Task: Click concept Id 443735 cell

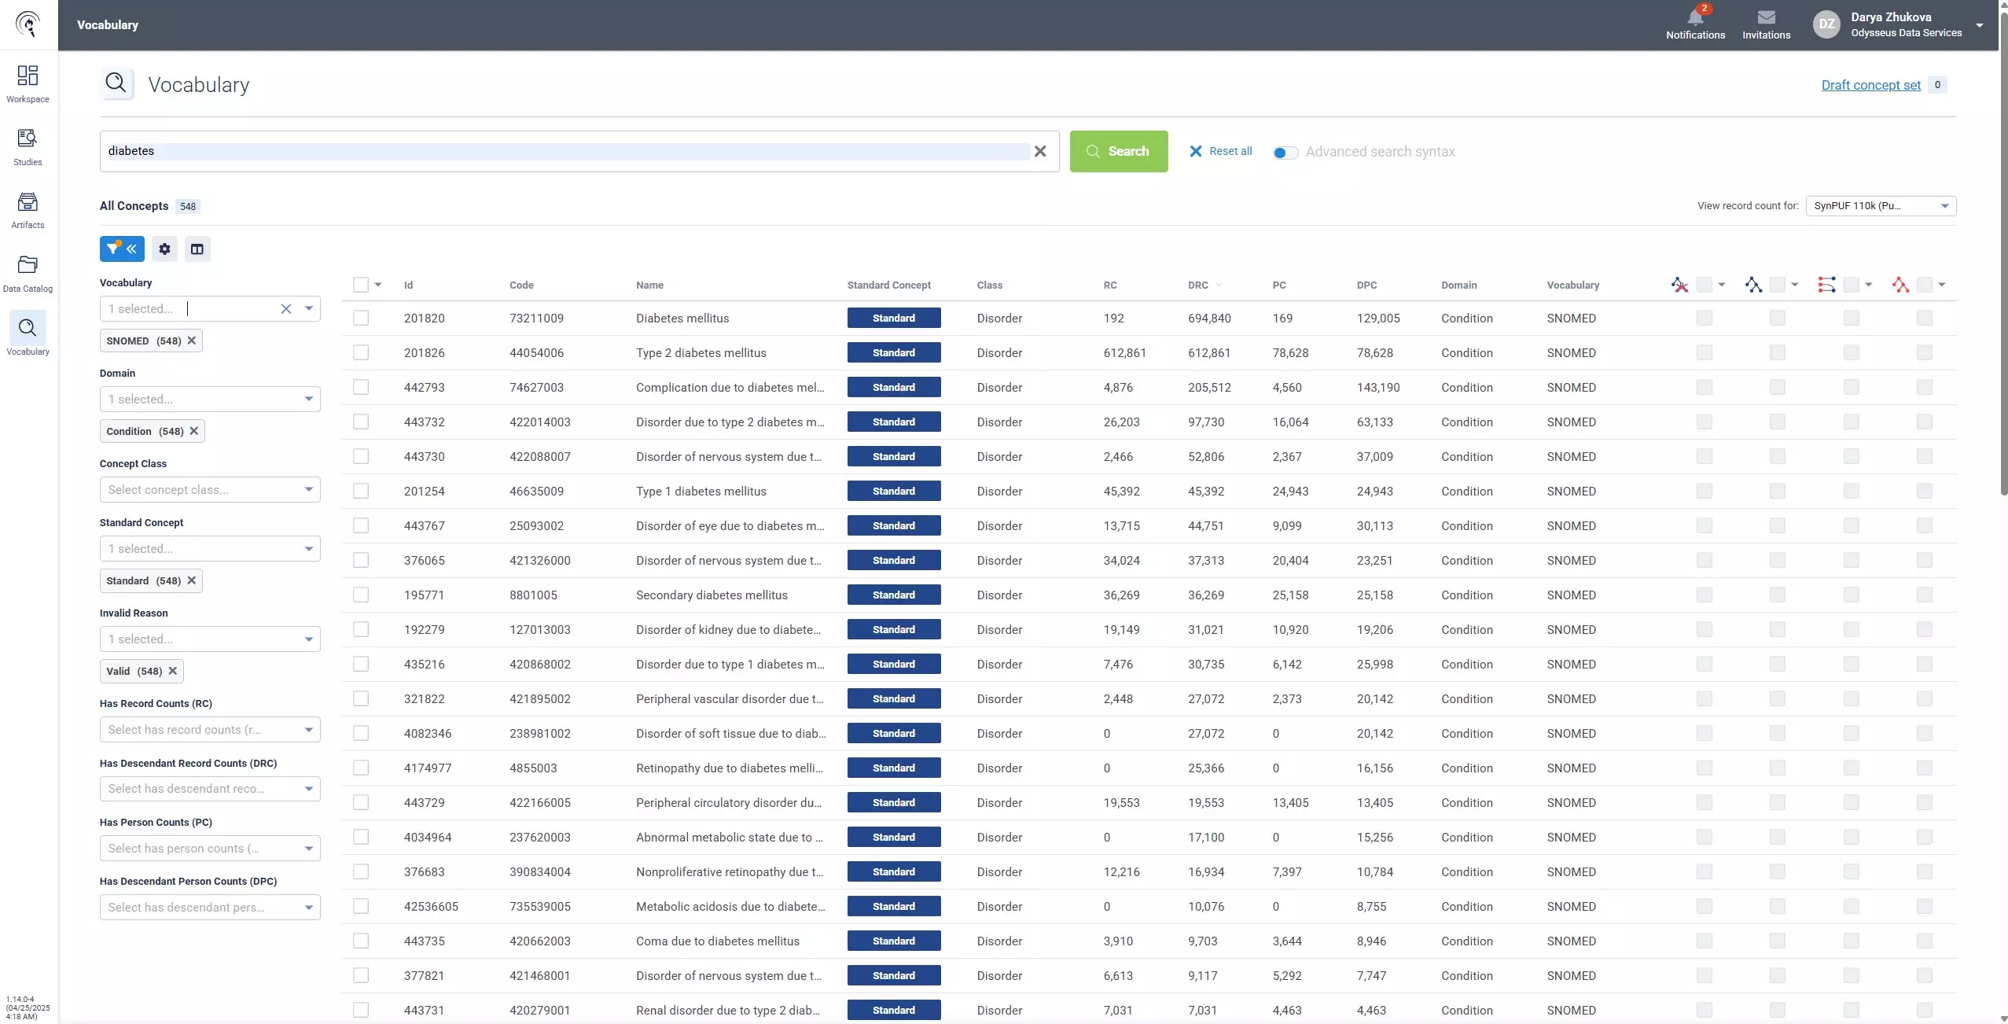Action: coord(424,941)
